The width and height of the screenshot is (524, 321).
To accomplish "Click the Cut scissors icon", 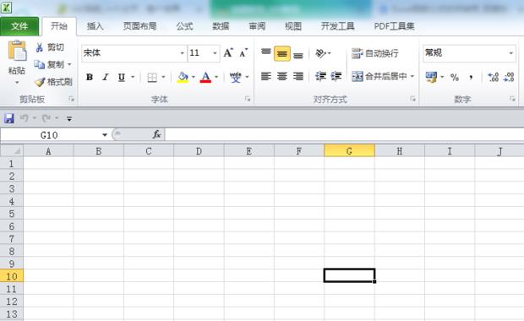I will 40,47.
